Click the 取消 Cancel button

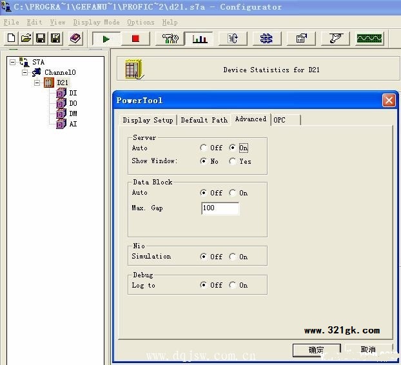(x=368, y=350)
